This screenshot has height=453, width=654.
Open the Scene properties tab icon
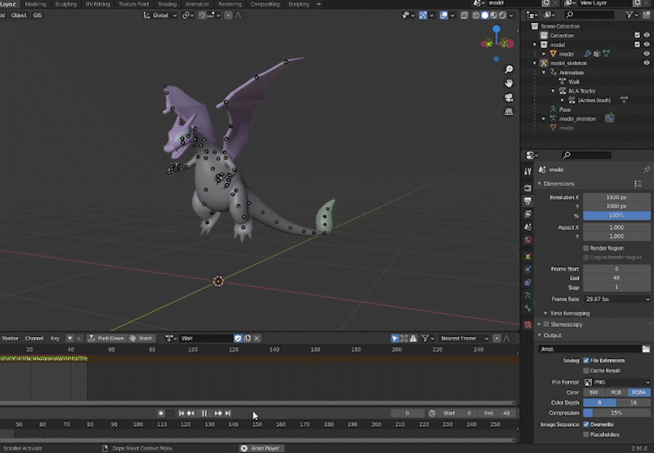[527, 226]
